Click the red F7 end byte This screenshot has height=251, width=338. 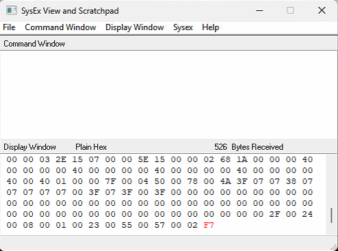[209, 225]
